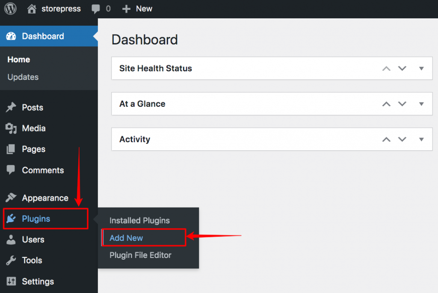
Task: Click the Tools wrench icon
Action: (x=11, y=261)
